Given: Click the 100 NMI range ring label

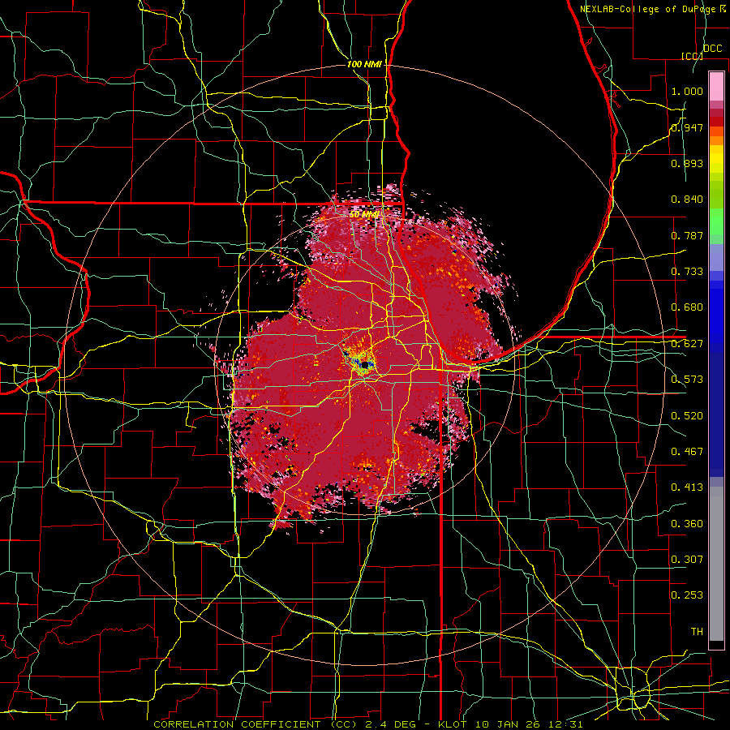Looking at the screenshot, I should pos(364,64).
